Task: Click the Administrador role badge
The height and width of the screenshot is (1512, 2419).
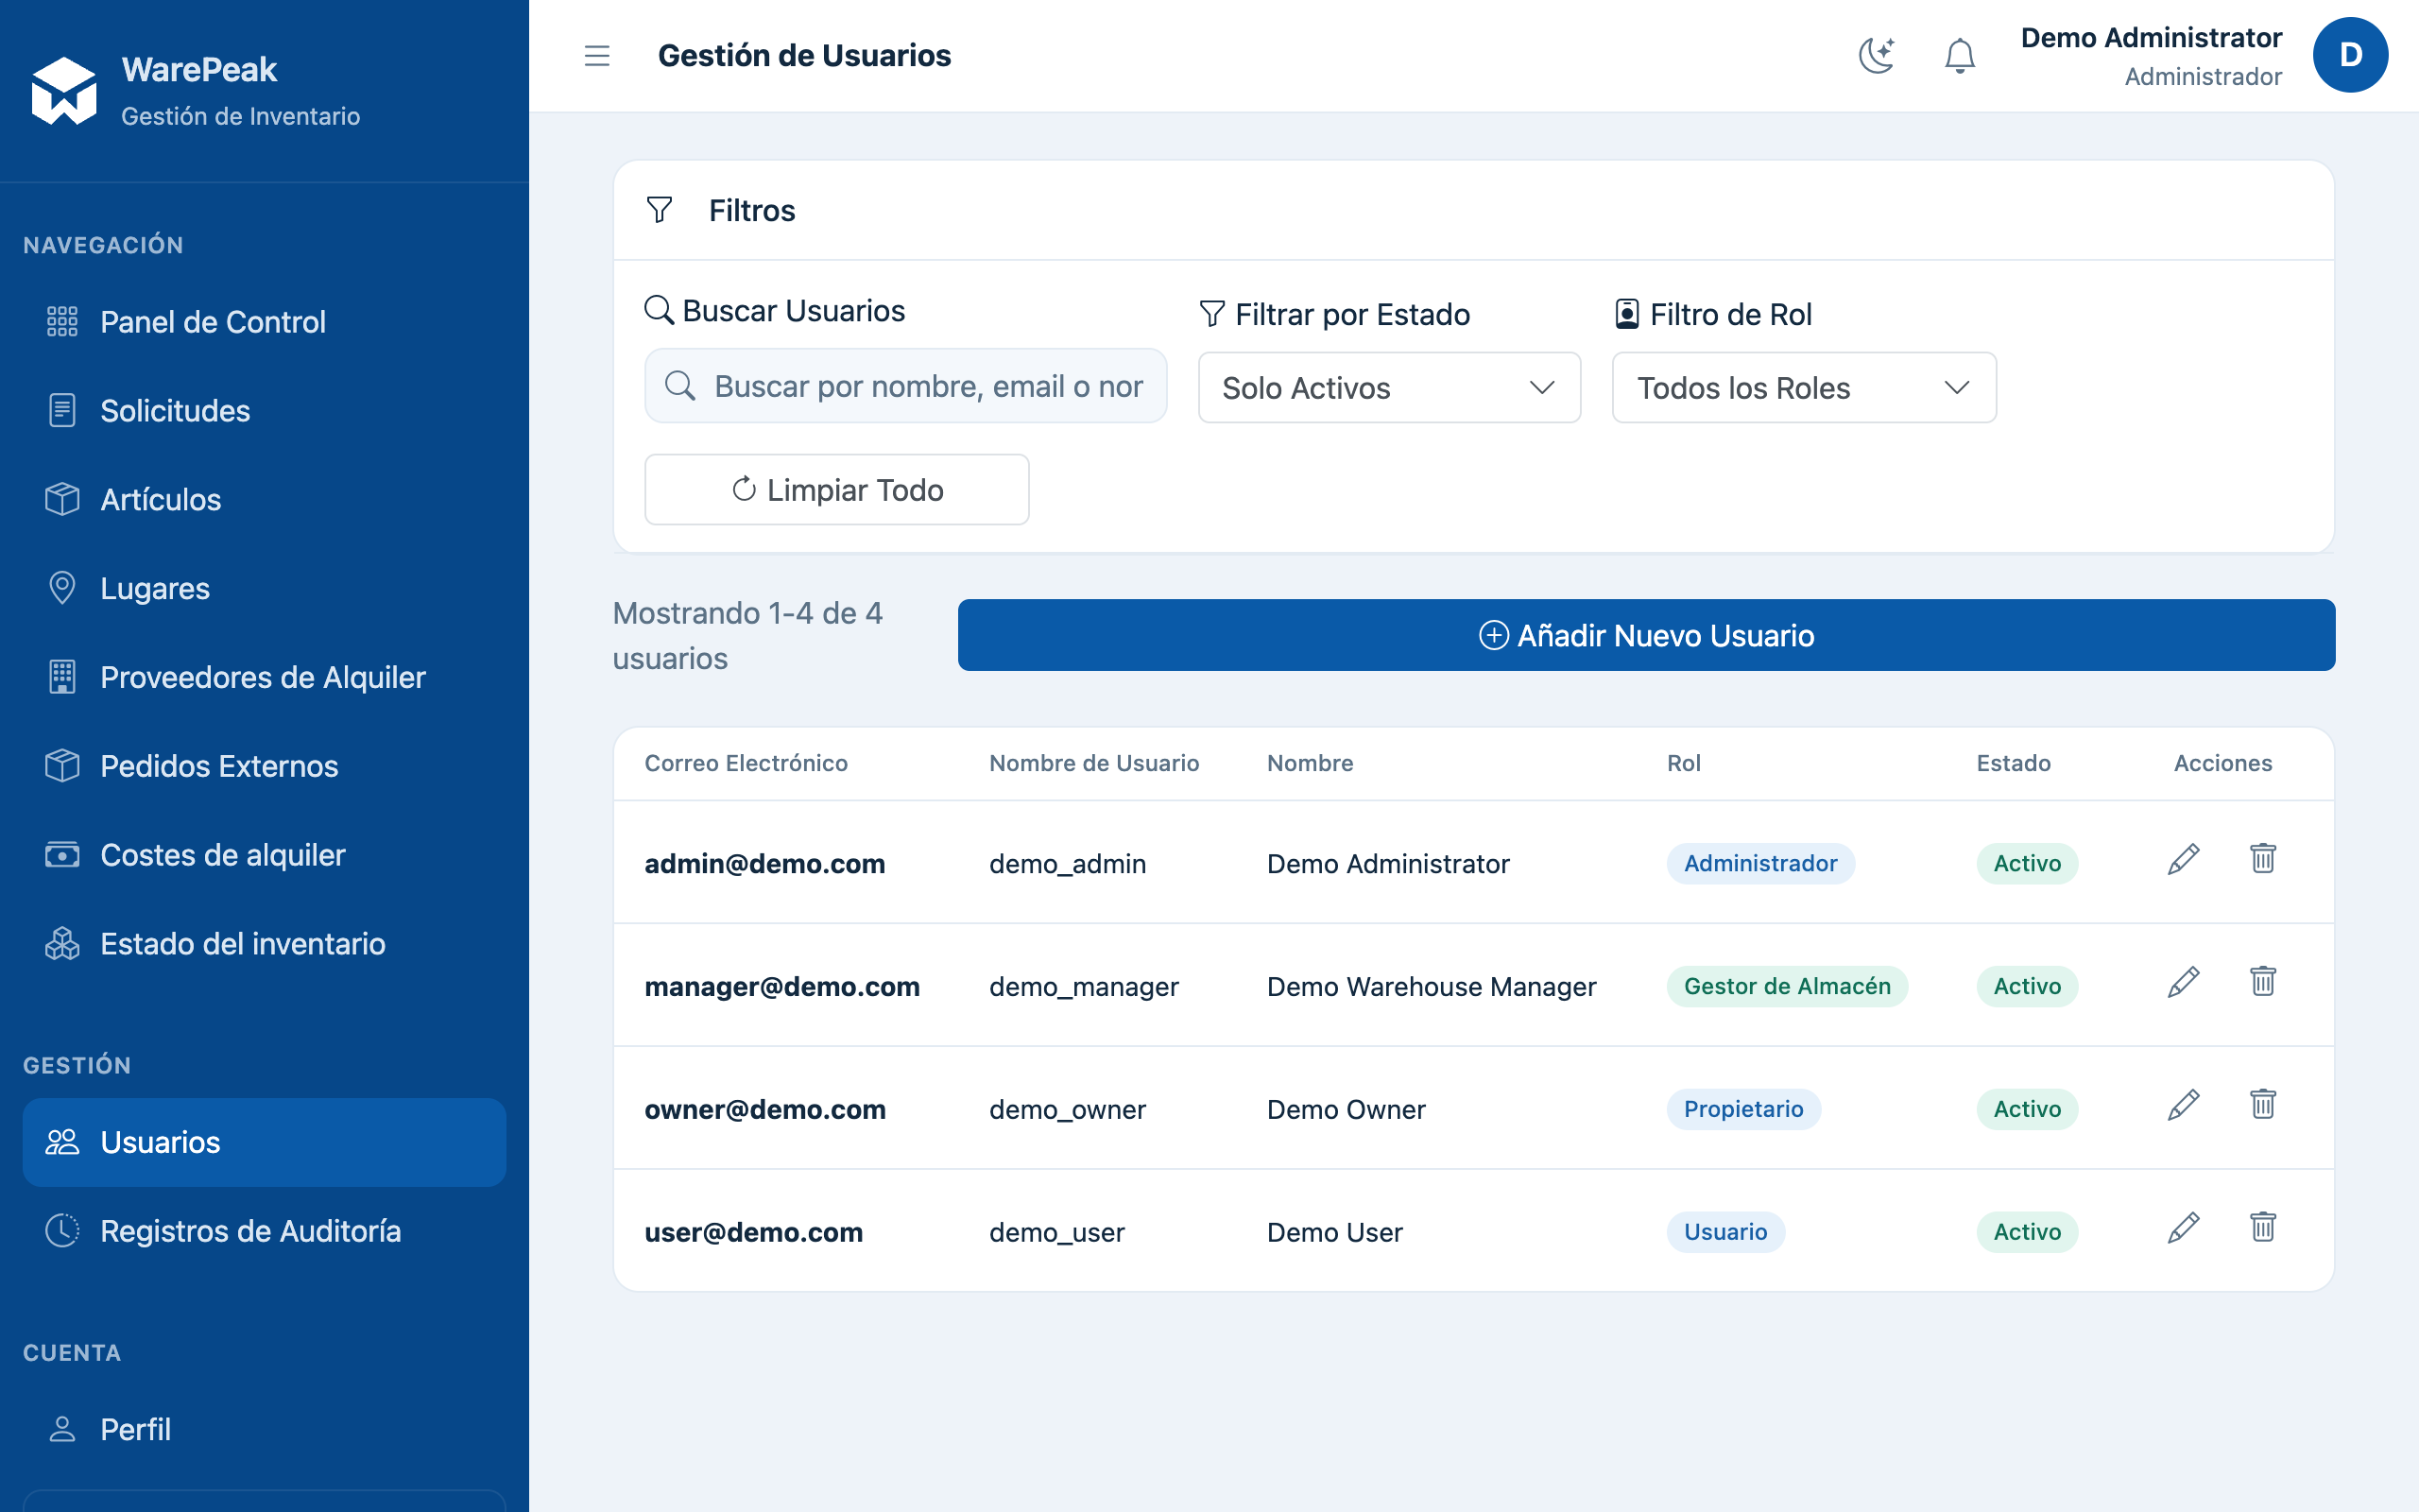Action: click(x=1759, y=863)
